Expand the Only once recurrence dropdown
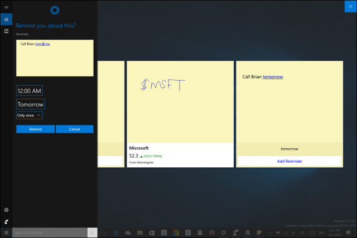Image resolution: width=357 pixels, height=238 pixels. coord(30,115)
